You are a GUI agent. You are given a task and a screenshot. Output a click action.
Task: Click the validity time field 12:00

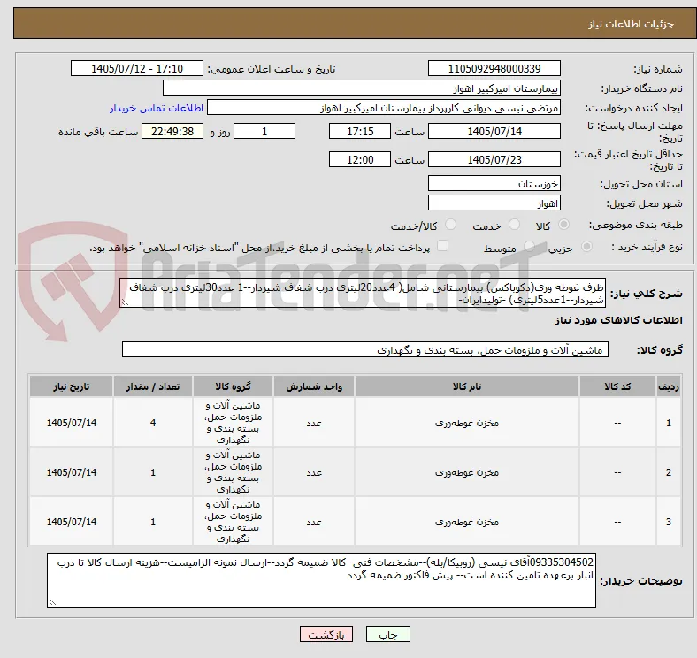point(360,159)
